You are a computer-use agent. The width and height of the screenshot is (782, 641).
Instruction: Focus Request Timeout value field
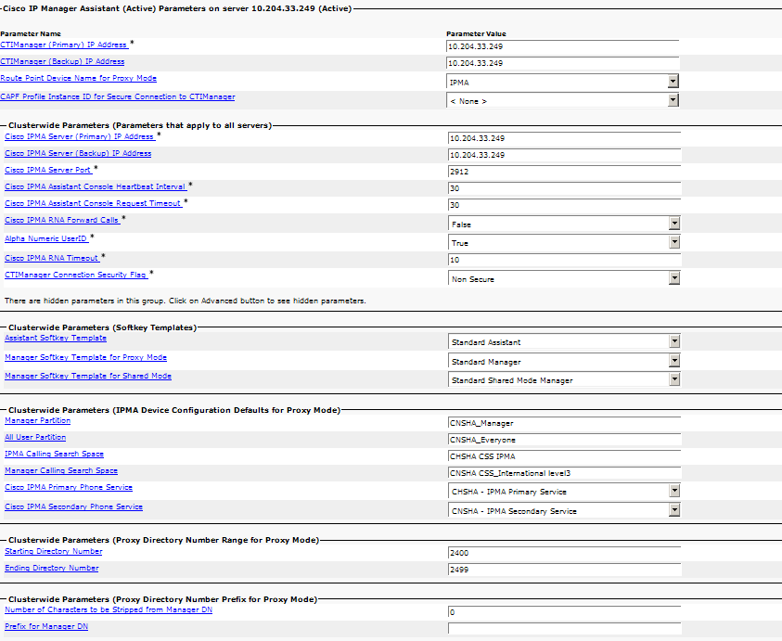[x=565, y=205]
